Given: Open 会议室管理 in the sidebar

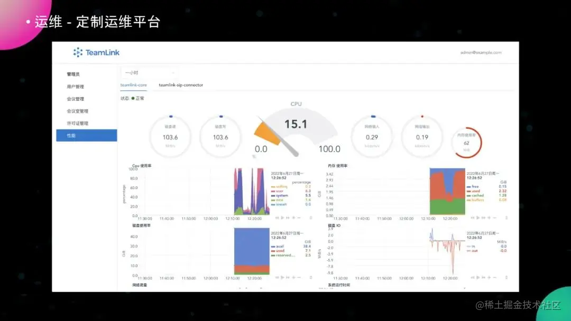Looking at the screenshot, I should pyautogui.click(x=78, y=111).
